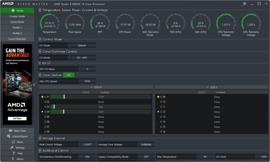Image resolution: width=270 pixels, height=162 pixels.
Task: Click the Max CPU Speed 5700 field
Action: pyautogui.click(x=87, y=81)
